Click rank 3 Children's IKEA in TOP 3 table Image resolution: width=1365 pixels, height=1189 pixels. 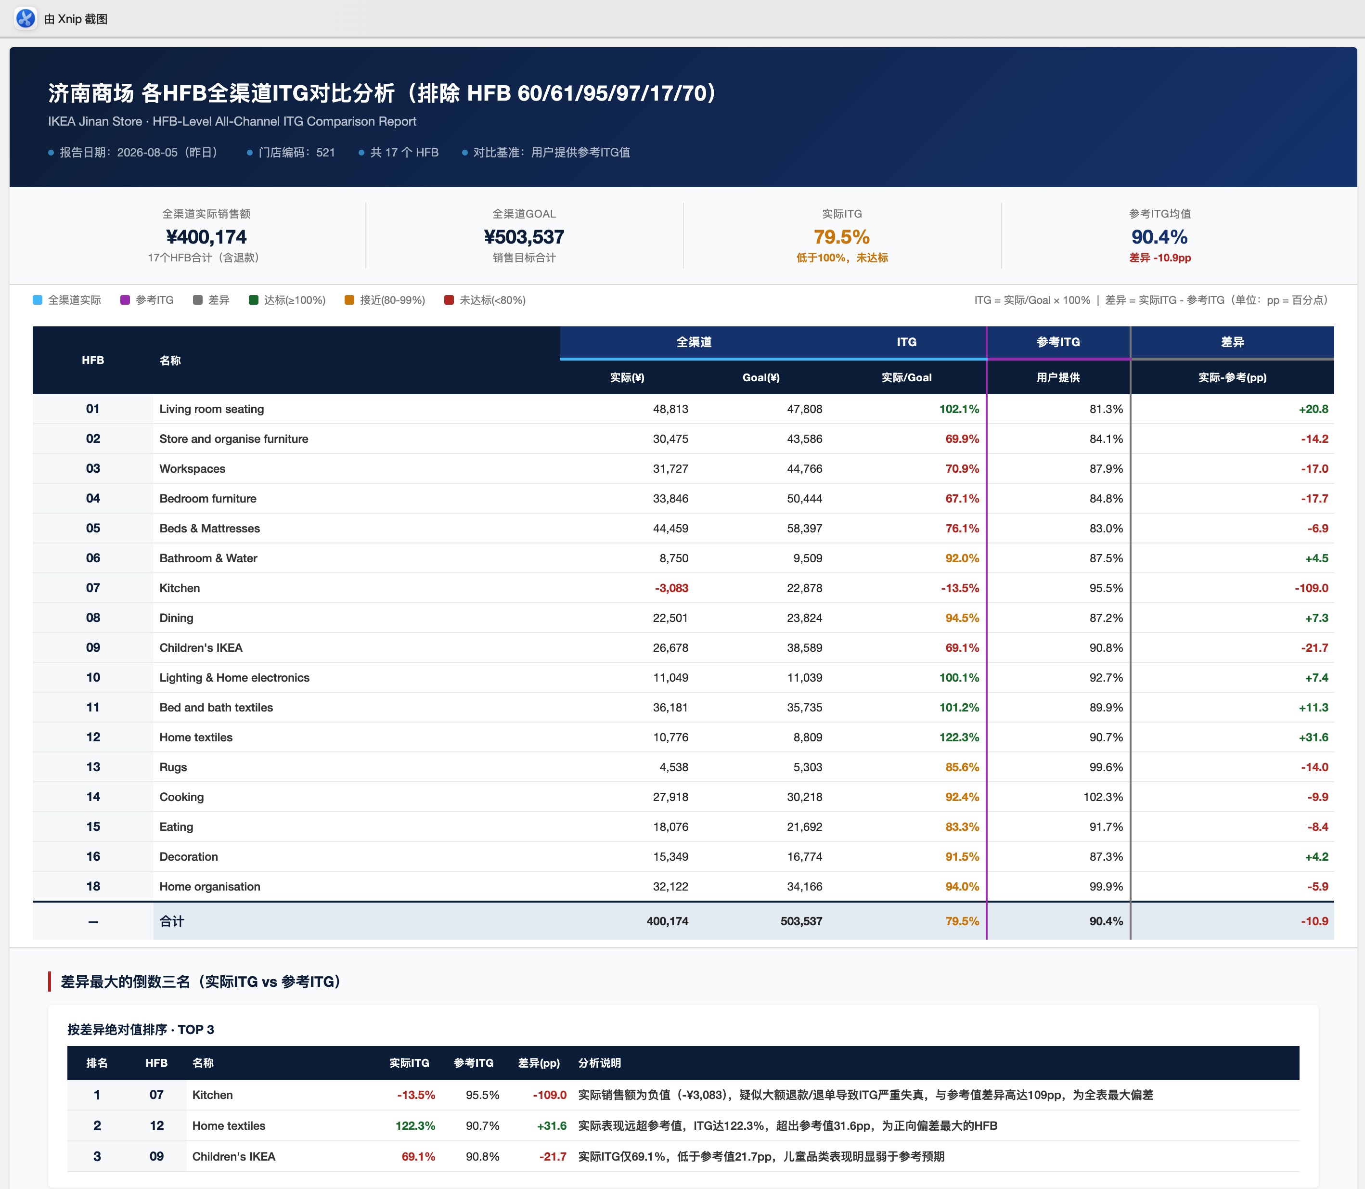[233, 1156]
